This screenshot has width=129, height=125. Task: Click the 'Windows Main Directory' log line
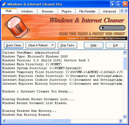pos(32,64)
